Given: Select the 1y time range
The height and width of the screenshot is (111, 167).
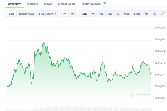Looking at the screenshot, I should pyautogui.click(x=118, y=14).
